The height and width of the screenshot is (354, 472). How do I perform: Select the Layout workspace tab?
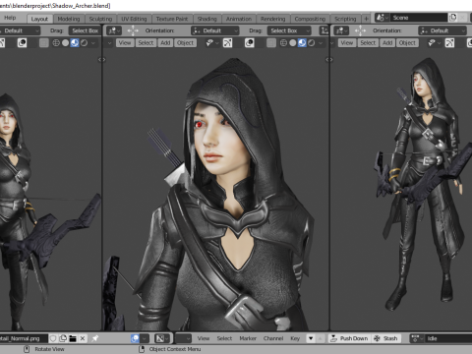[39, 19]
